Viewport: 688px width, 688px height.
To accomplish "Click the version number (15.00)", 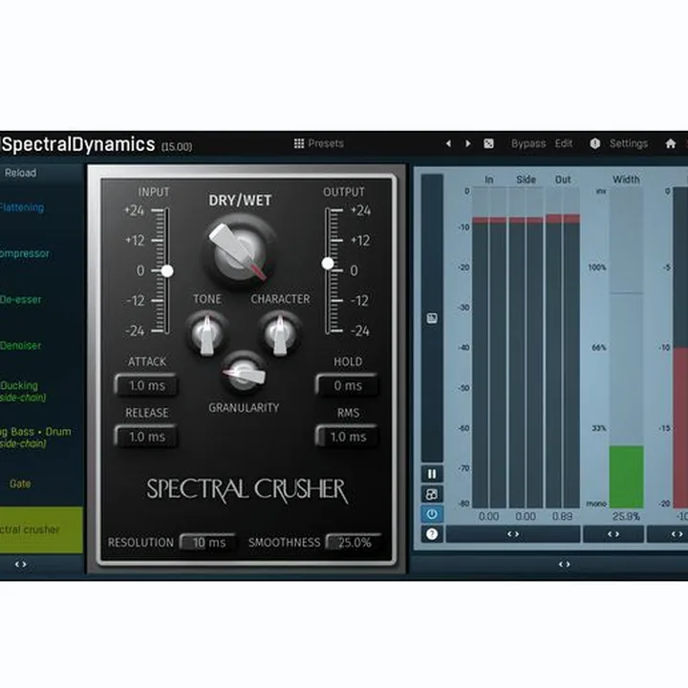I will [177, 146].
